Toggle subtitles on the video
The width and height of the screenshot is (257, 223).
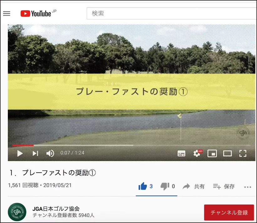(x=181, y=154)
